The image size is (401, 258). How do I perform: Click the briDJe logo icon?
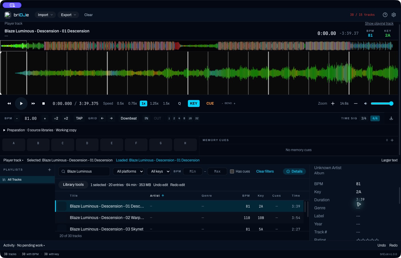(x=8, y=15)
